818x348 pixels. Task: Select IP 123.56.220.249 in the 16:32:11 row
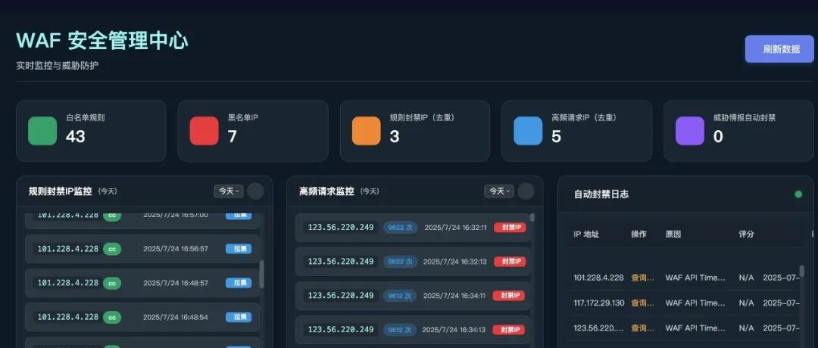coord(341,228)
